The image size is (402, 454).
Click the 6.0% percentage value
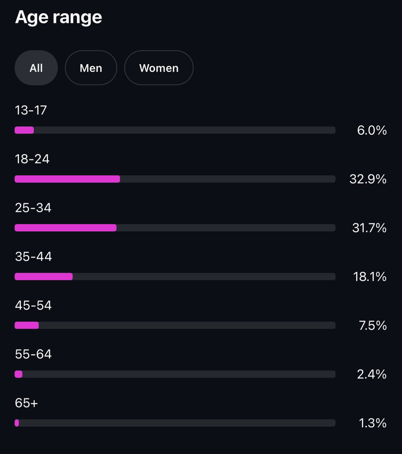click(x=372, y=131)
